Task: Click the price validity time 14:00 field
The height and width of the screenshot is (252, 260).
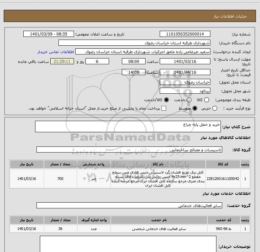Action: point(134,72)
